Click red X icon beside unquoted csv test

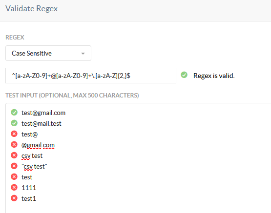(x=14, y=155)
